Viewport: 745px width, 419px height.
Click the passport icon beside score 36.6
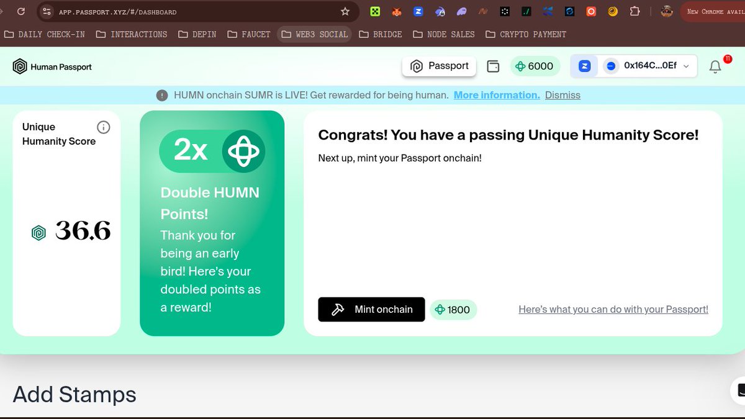point(38,233)
